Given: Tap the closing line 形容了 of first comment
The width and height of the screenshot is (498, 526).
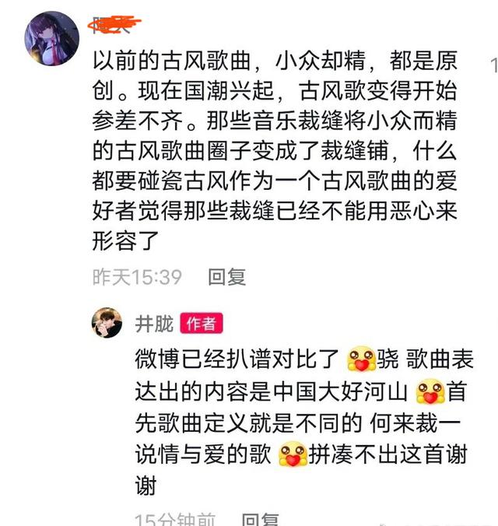Looking at the screenshot, I should (x=125, y=241).
